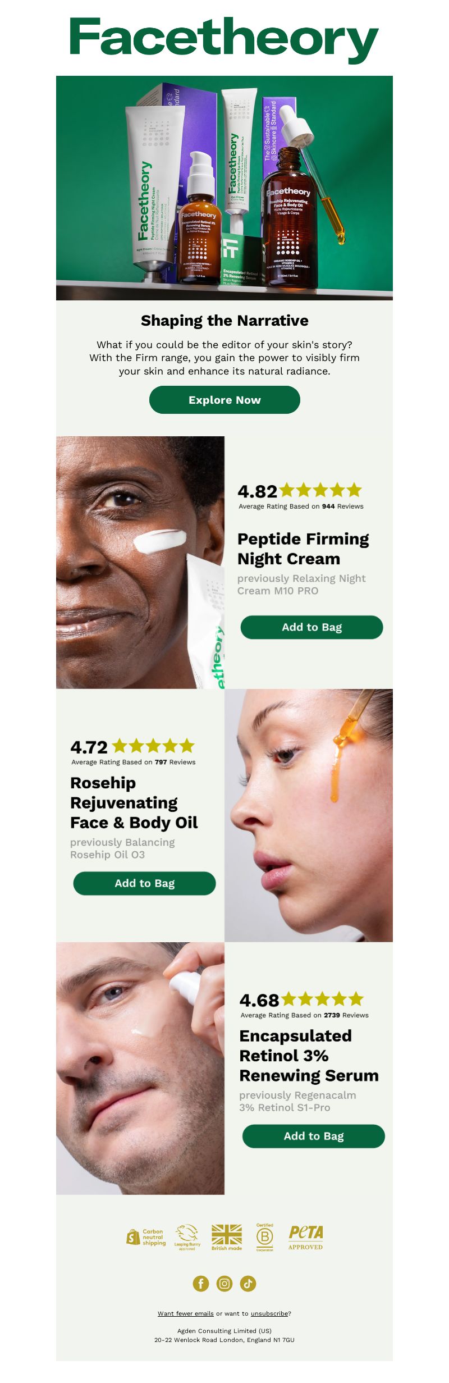The height and width of the screenshot is (1383, 449).
Task: Click the 4.82 star rating
Action: click(x=300, y=491)
